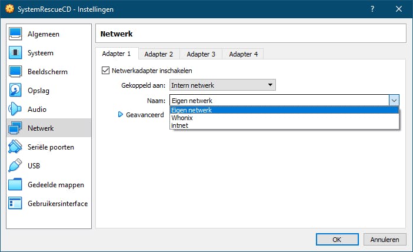Open the Gebruikersinterface icon

point(16,204)
